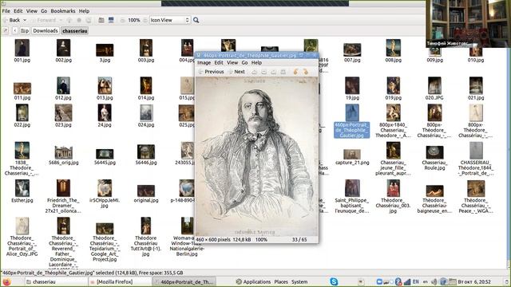Select the 002.jpg thumbnail
The width and height of the screenshot is (511, 287).
pos(63,48)
